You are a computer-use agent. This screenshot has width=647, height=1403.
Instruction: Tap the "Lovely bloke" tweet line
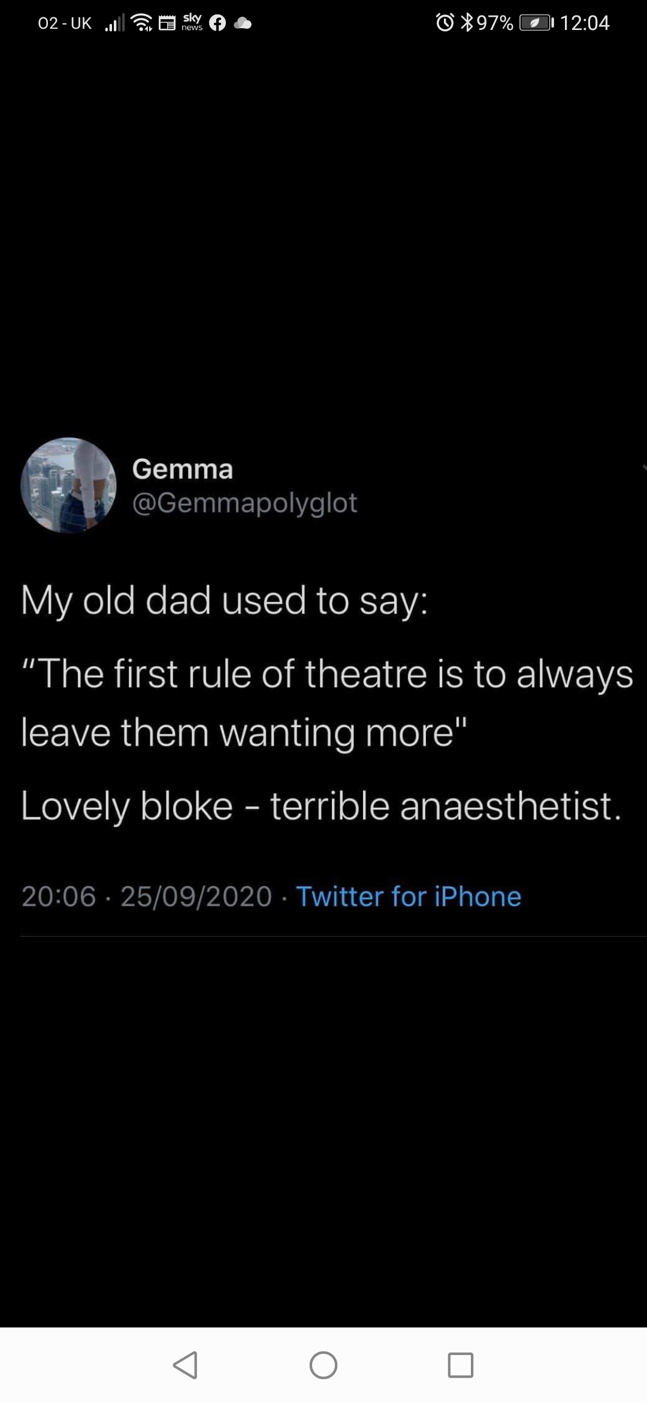(321, 805)
